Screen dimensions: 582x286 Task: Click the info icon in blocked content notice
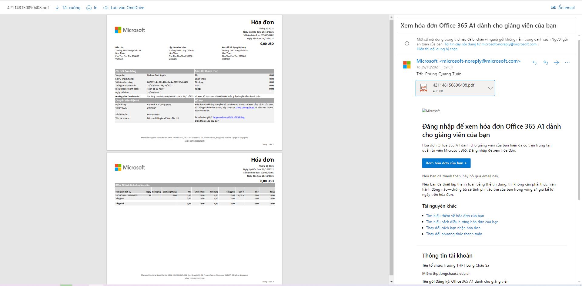point(407,44)
